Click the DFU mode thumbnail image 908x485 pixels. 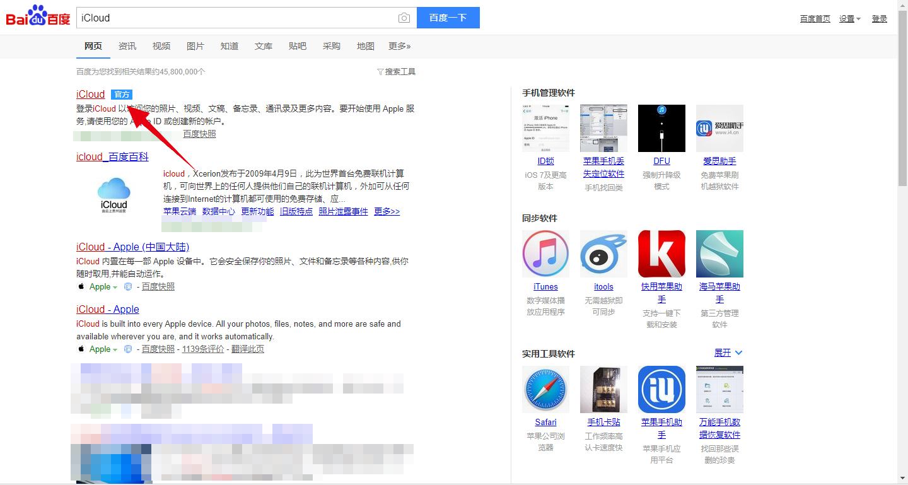pyautogui.click(x=661, y=128)
